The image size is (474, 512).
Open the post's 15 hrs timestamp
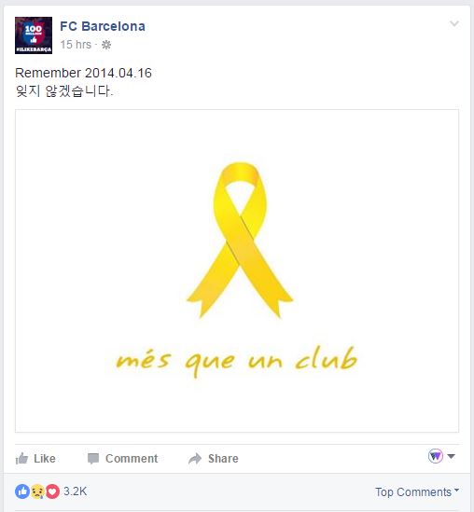[76, 45]
